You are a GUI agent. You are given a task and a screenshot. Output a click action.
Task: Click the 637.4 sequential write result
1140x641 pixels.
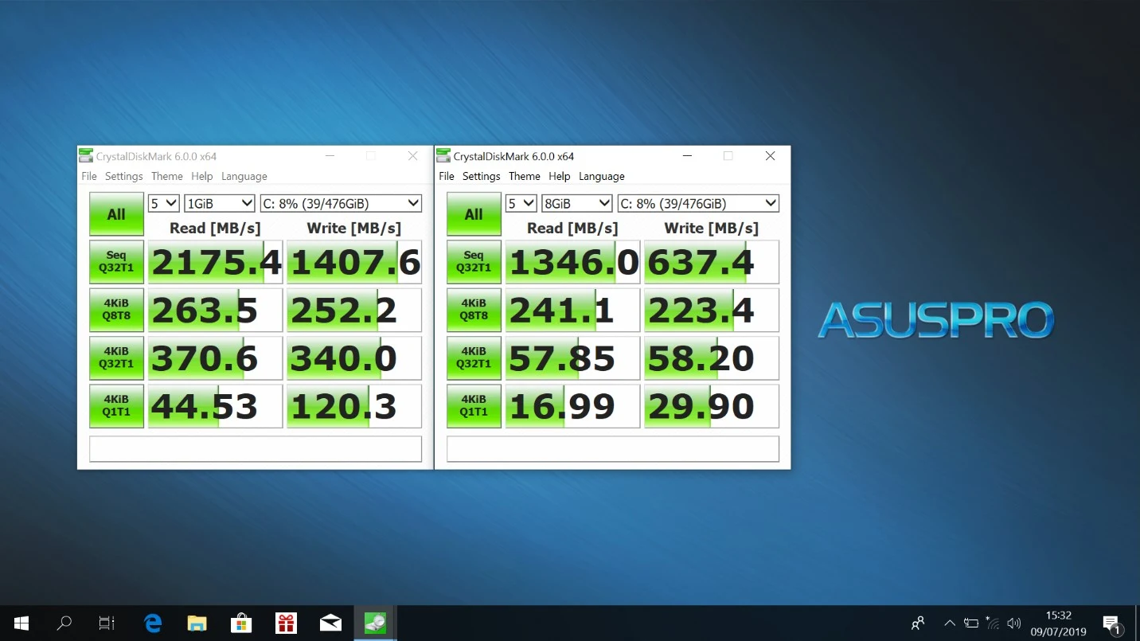click(712, 262)
